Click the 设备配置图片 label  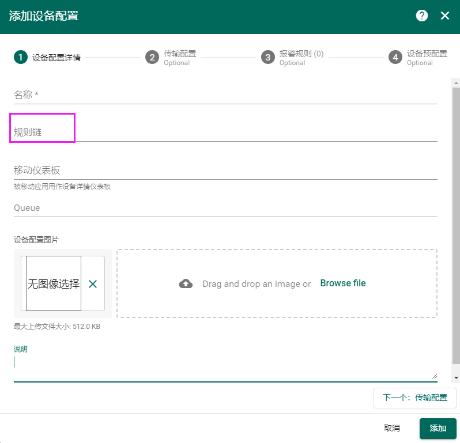click(36, 240)
